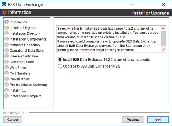Click the orange Install or Upgrade step icon
This screenshot has height=126, width=172.
(x=6, y=28)
